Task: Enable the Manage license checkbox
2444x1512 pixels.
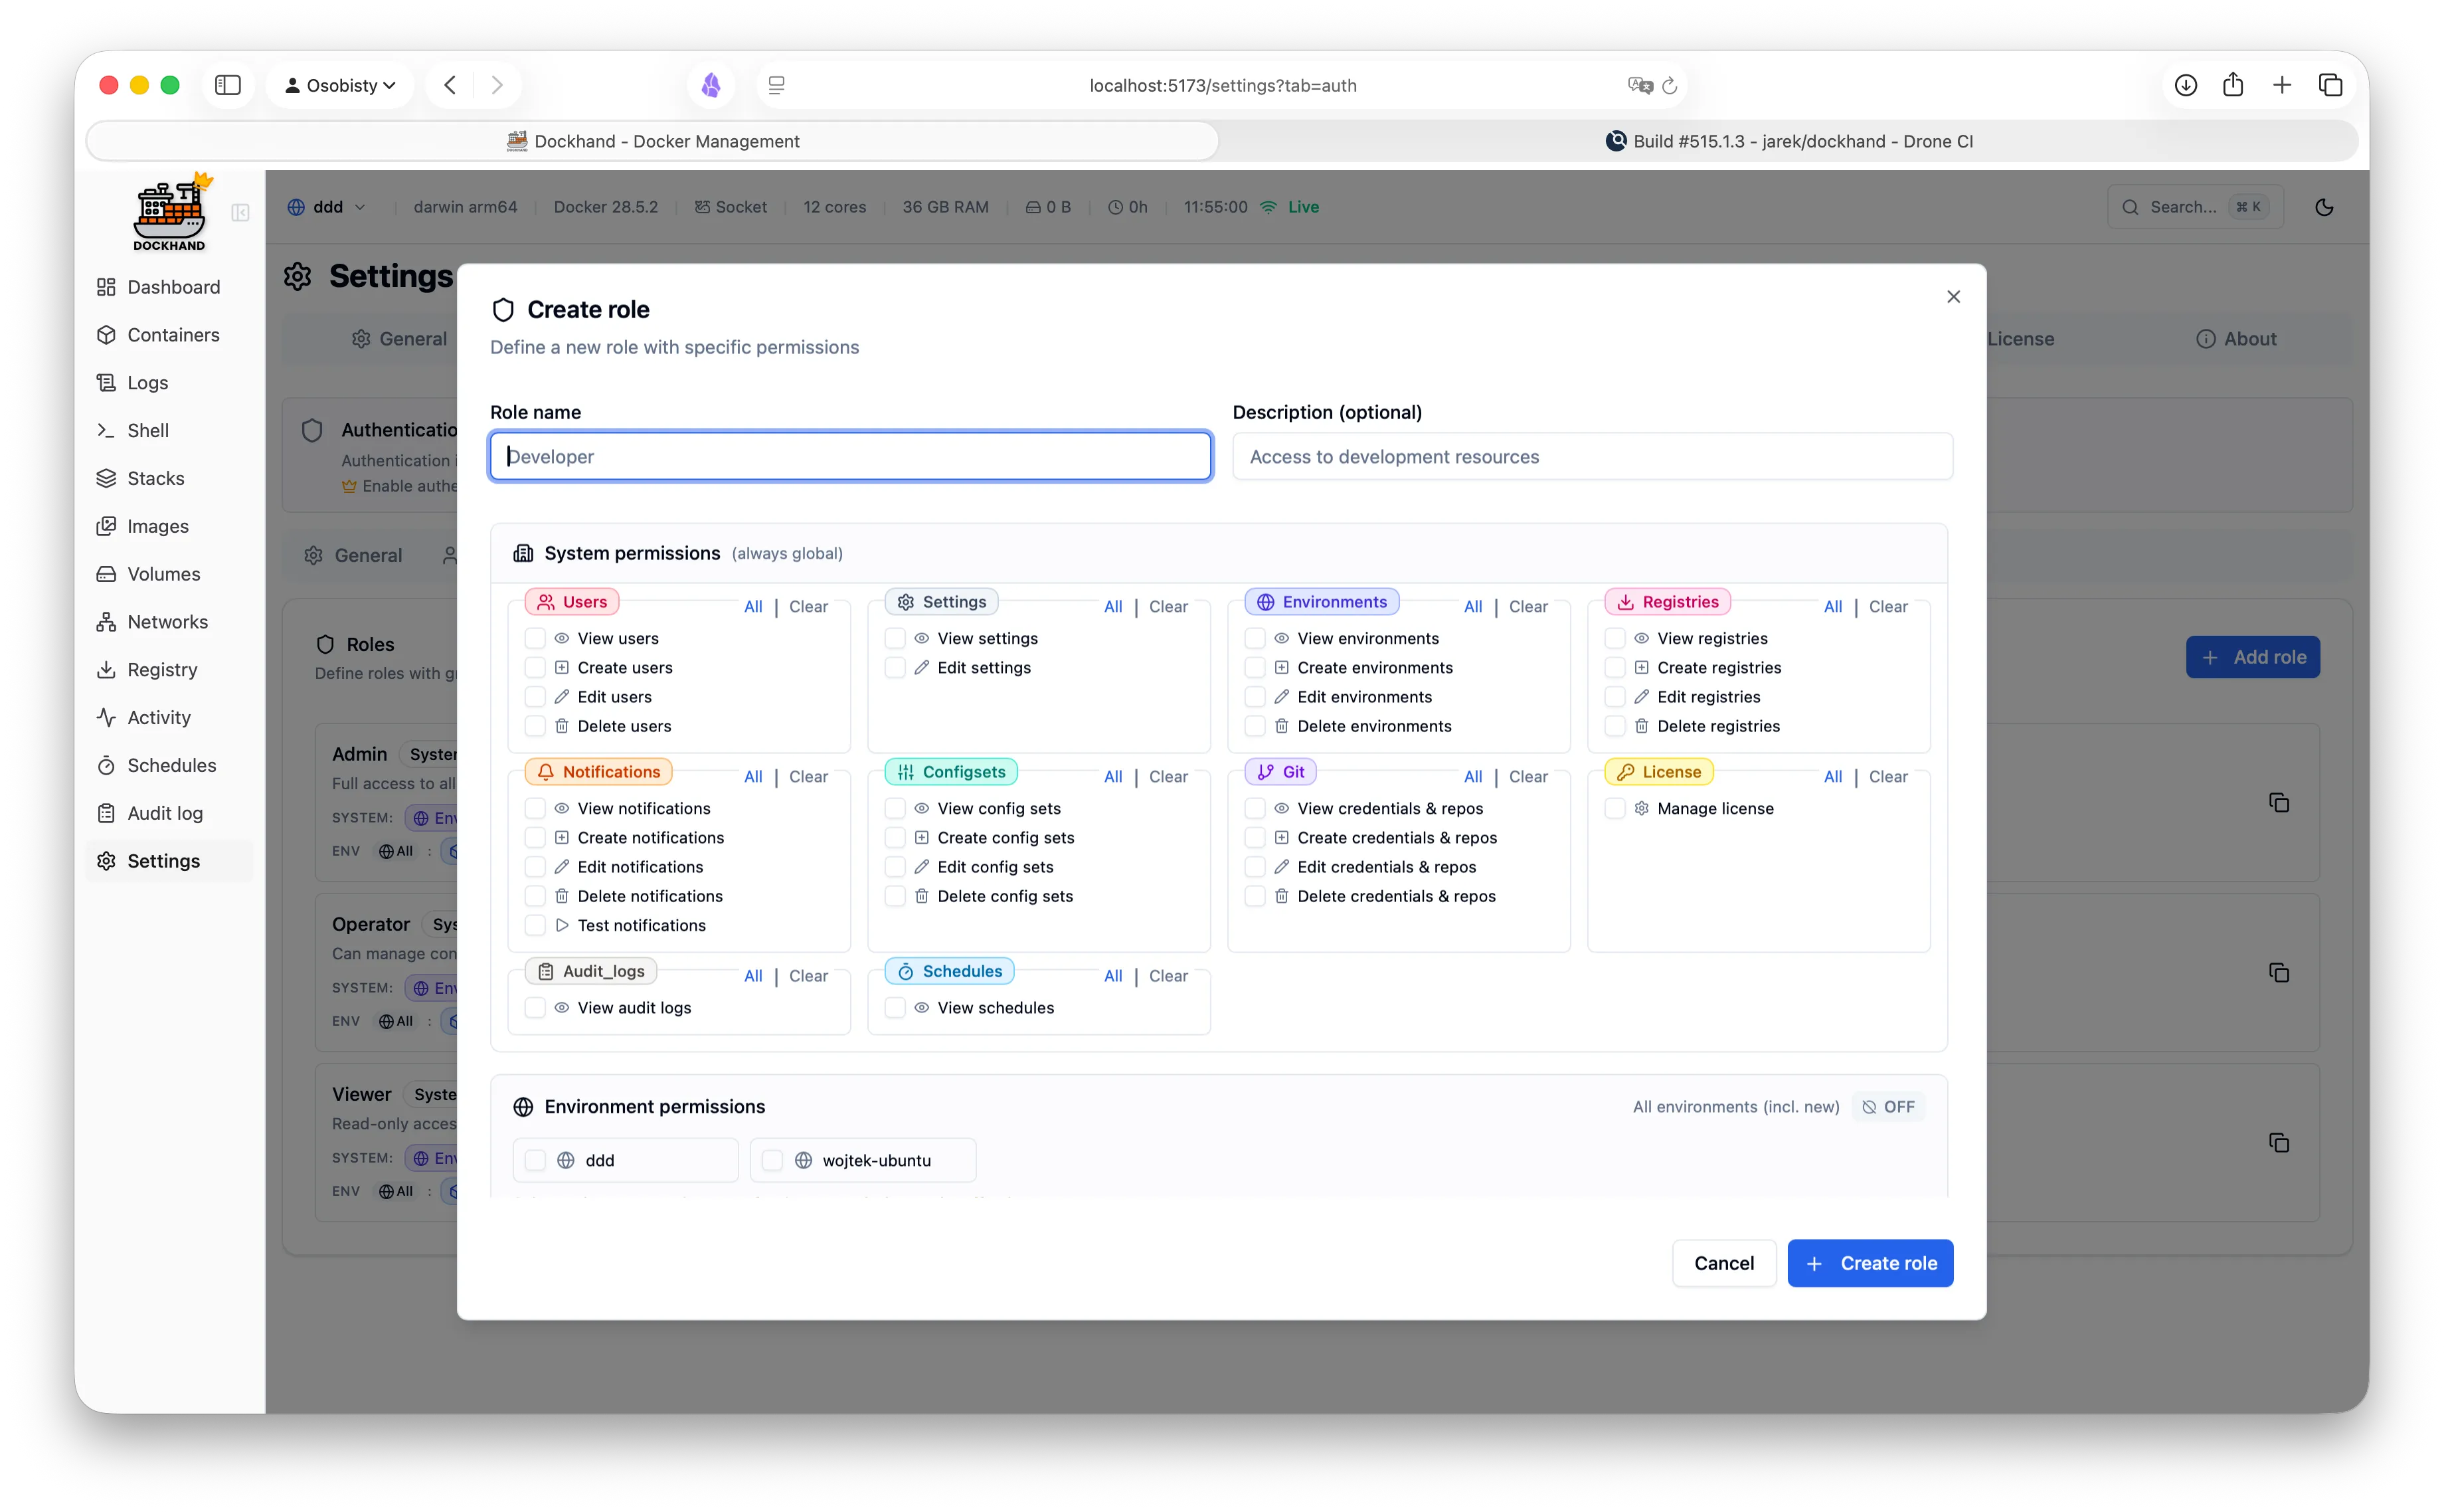Action: (1615, 808)
